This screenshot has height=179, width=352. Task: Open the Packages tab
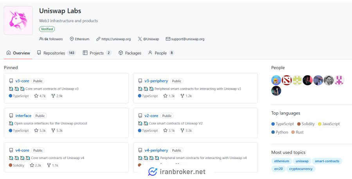pos(130,53)
